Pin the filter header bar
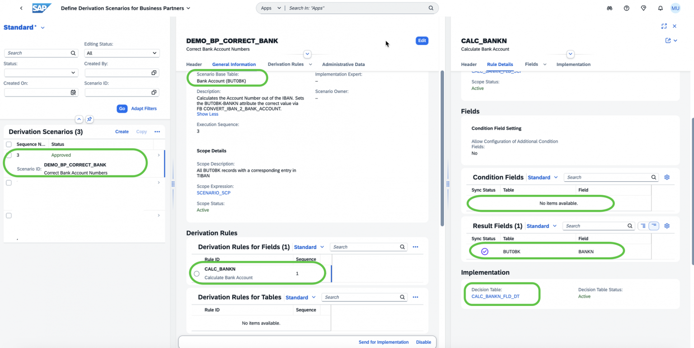 click(89, 119)
